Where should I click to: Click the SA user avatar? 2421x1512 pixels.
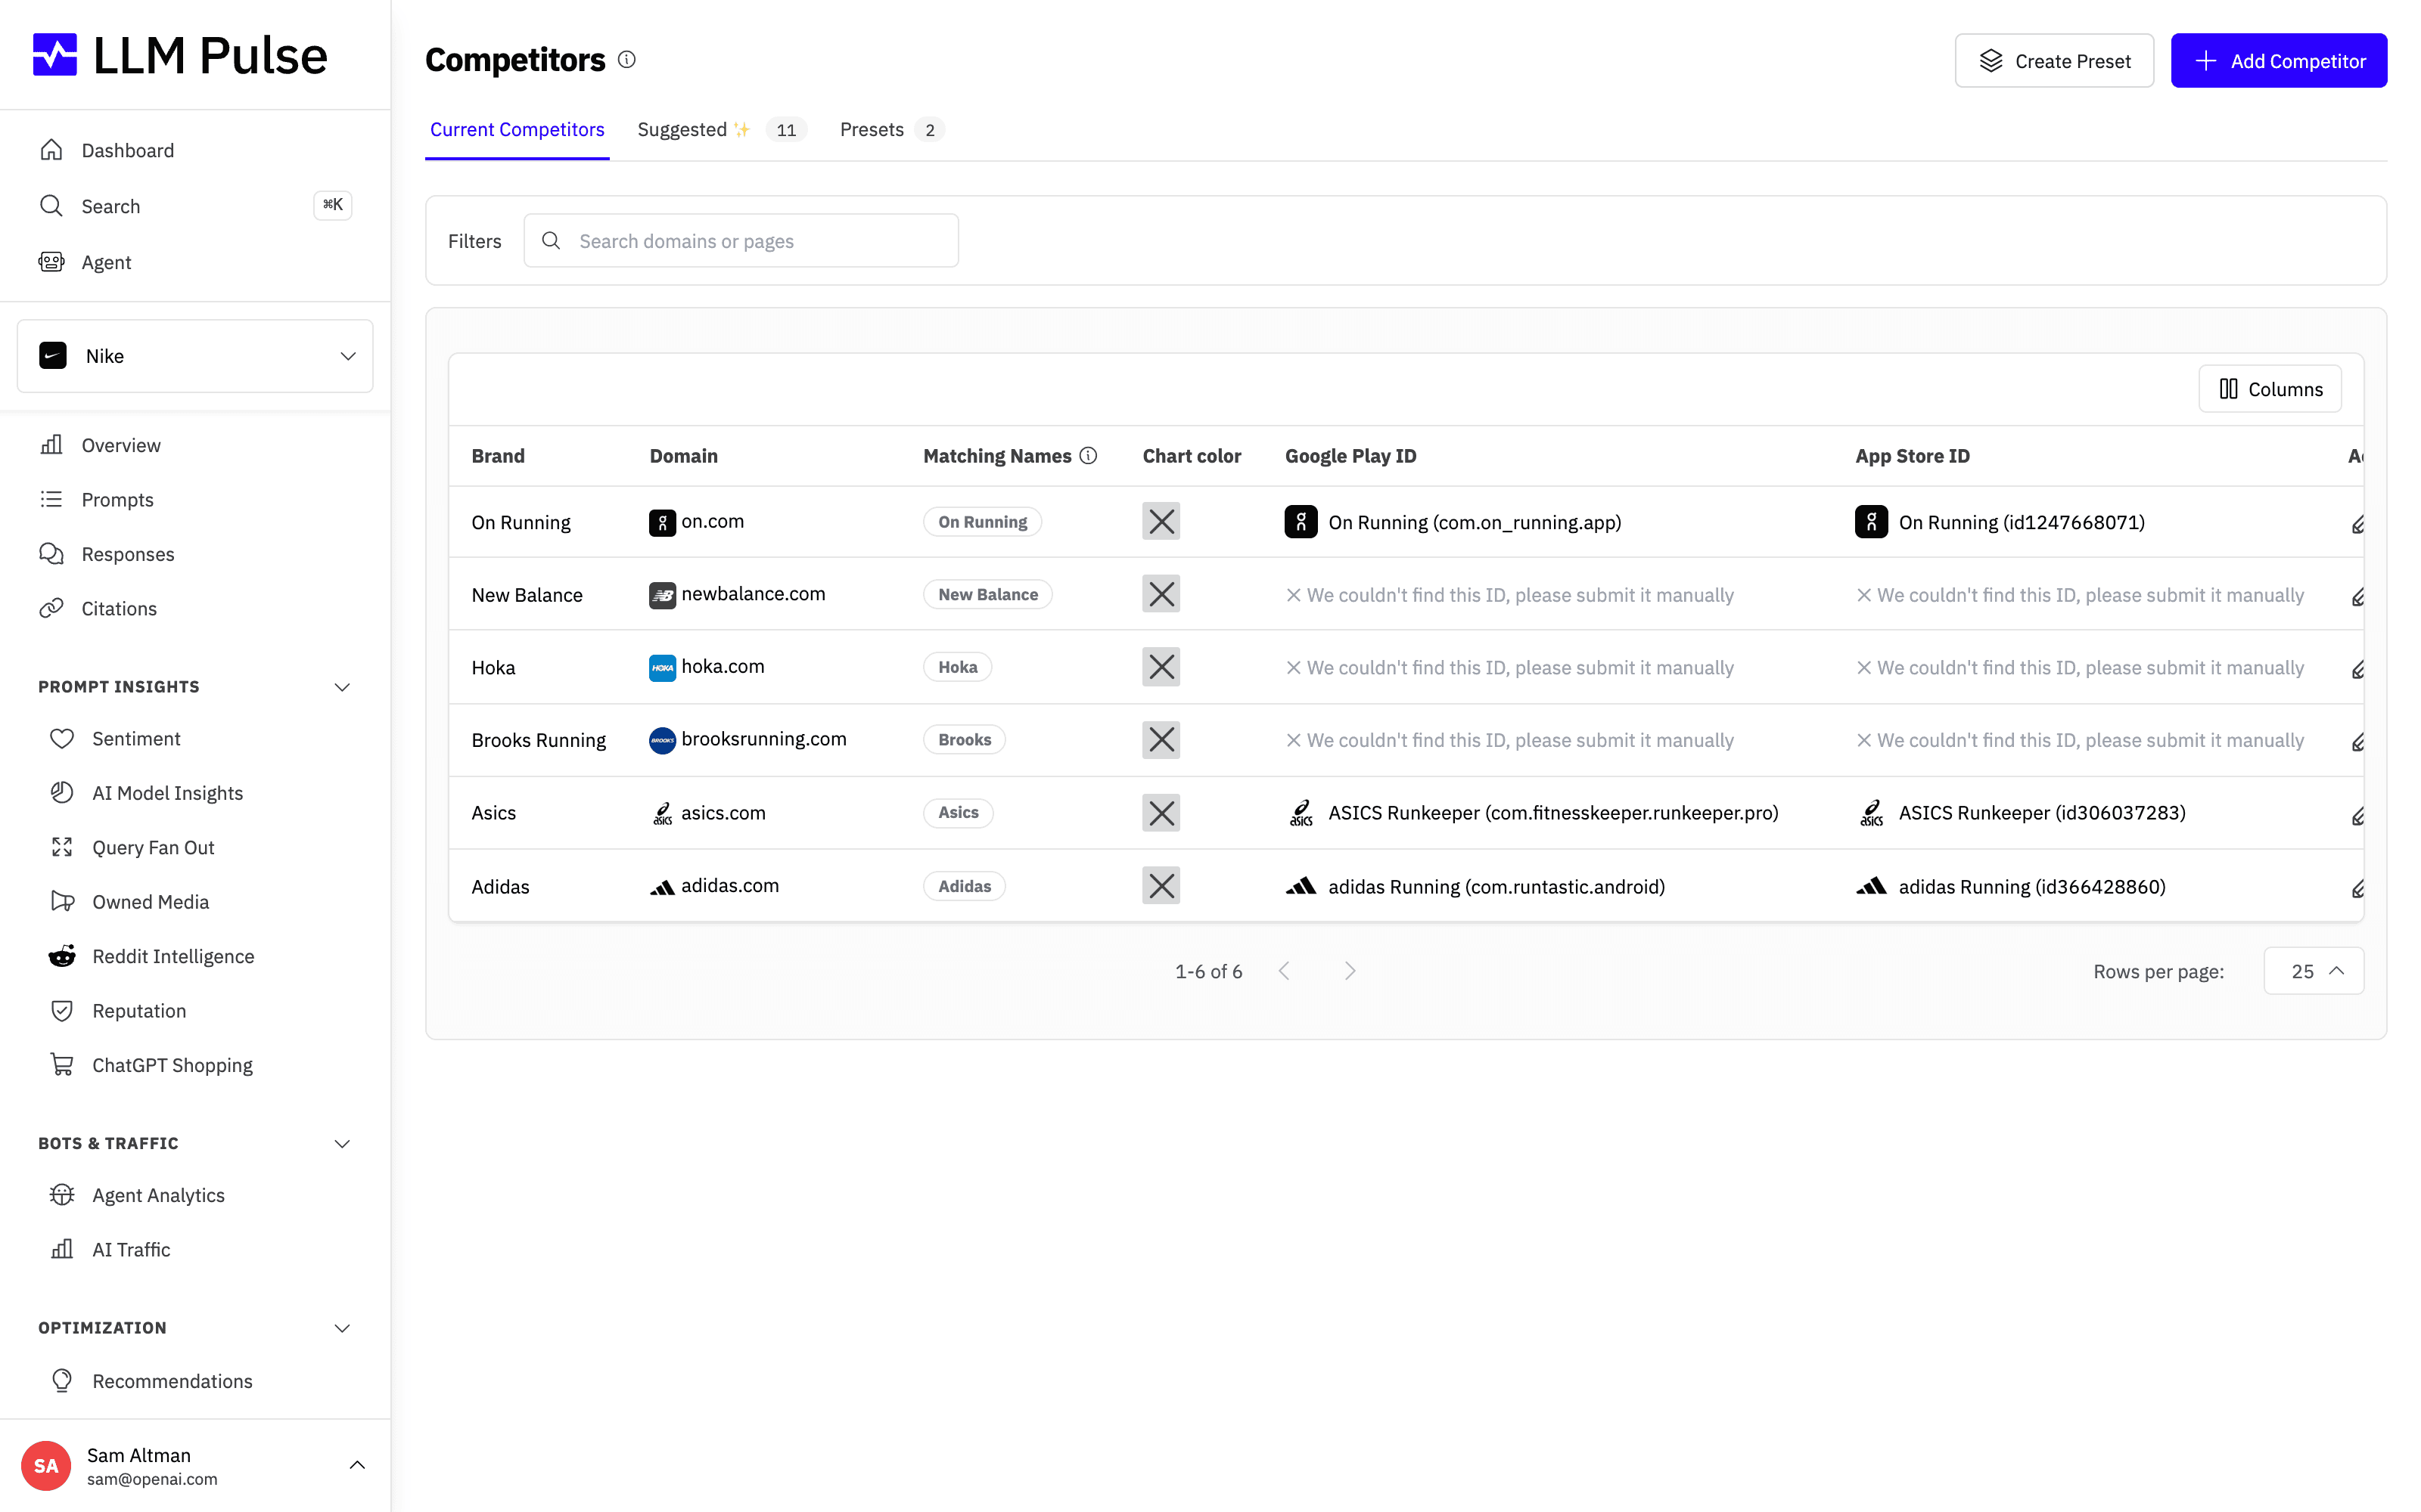(46, 1466)
